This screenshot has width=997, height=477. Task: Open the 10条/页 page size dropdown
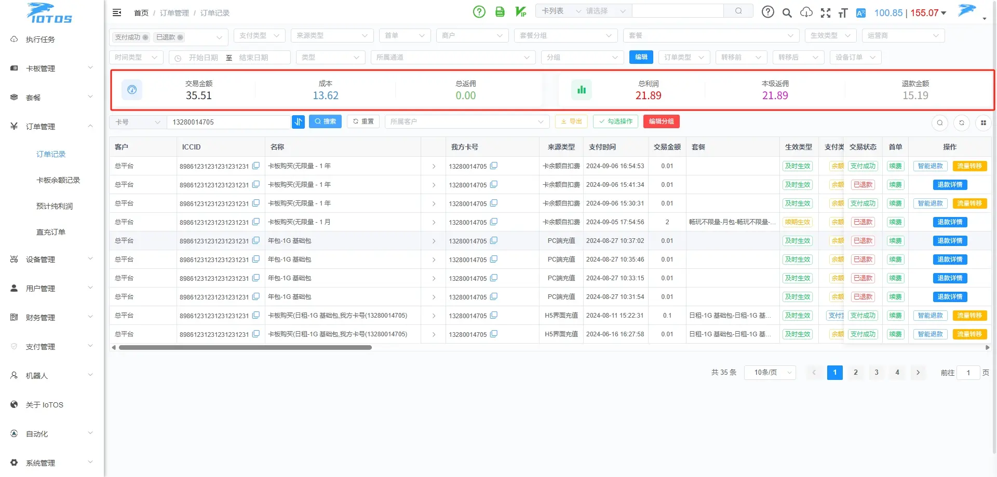pyautogui.click(x=770, y=373)
